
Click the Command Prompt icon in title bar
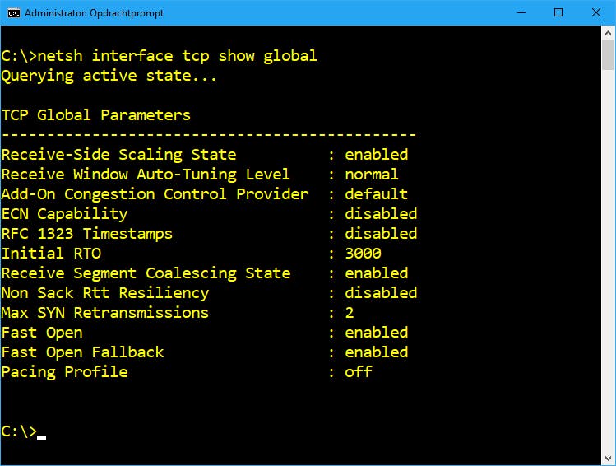tap(13, 12)
